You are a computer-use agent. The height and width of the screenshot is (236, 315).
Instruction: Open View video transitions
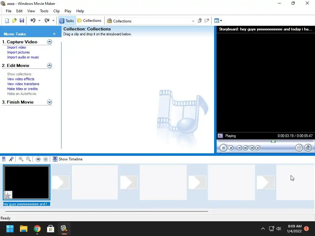[23, 84]
